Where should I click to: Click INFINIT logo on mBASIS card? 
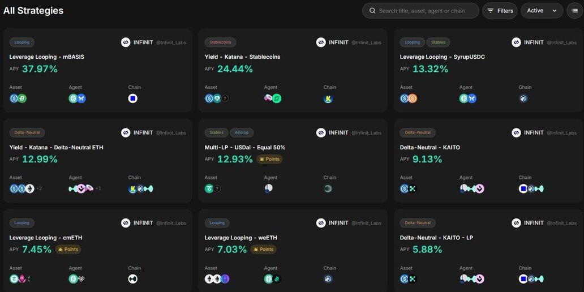[126, 42]
